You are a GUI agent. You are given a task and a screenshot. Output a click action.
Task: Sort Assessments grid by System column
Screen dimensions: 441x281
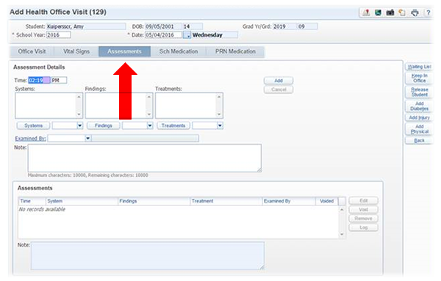82,201
